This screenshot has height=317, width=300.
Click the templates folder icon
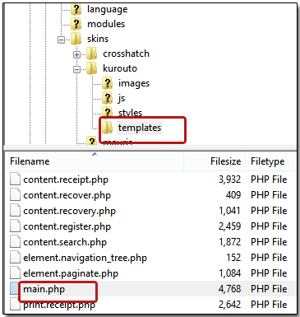107,128
